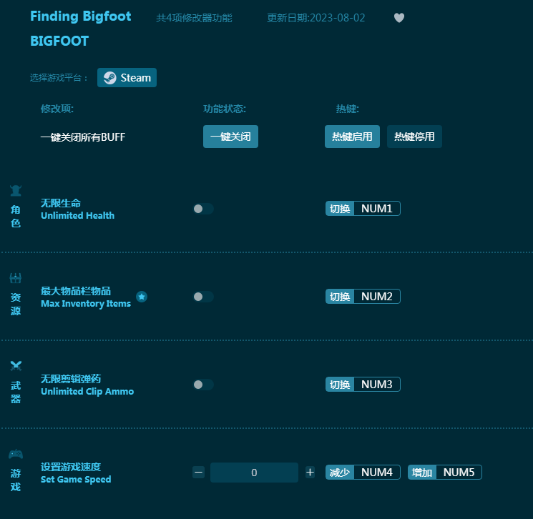Viewport: 533px width, 519px height.
Task: Click the star badge beside Max Inventory Items
Action: pyautogui.click(x=142, y=297)
